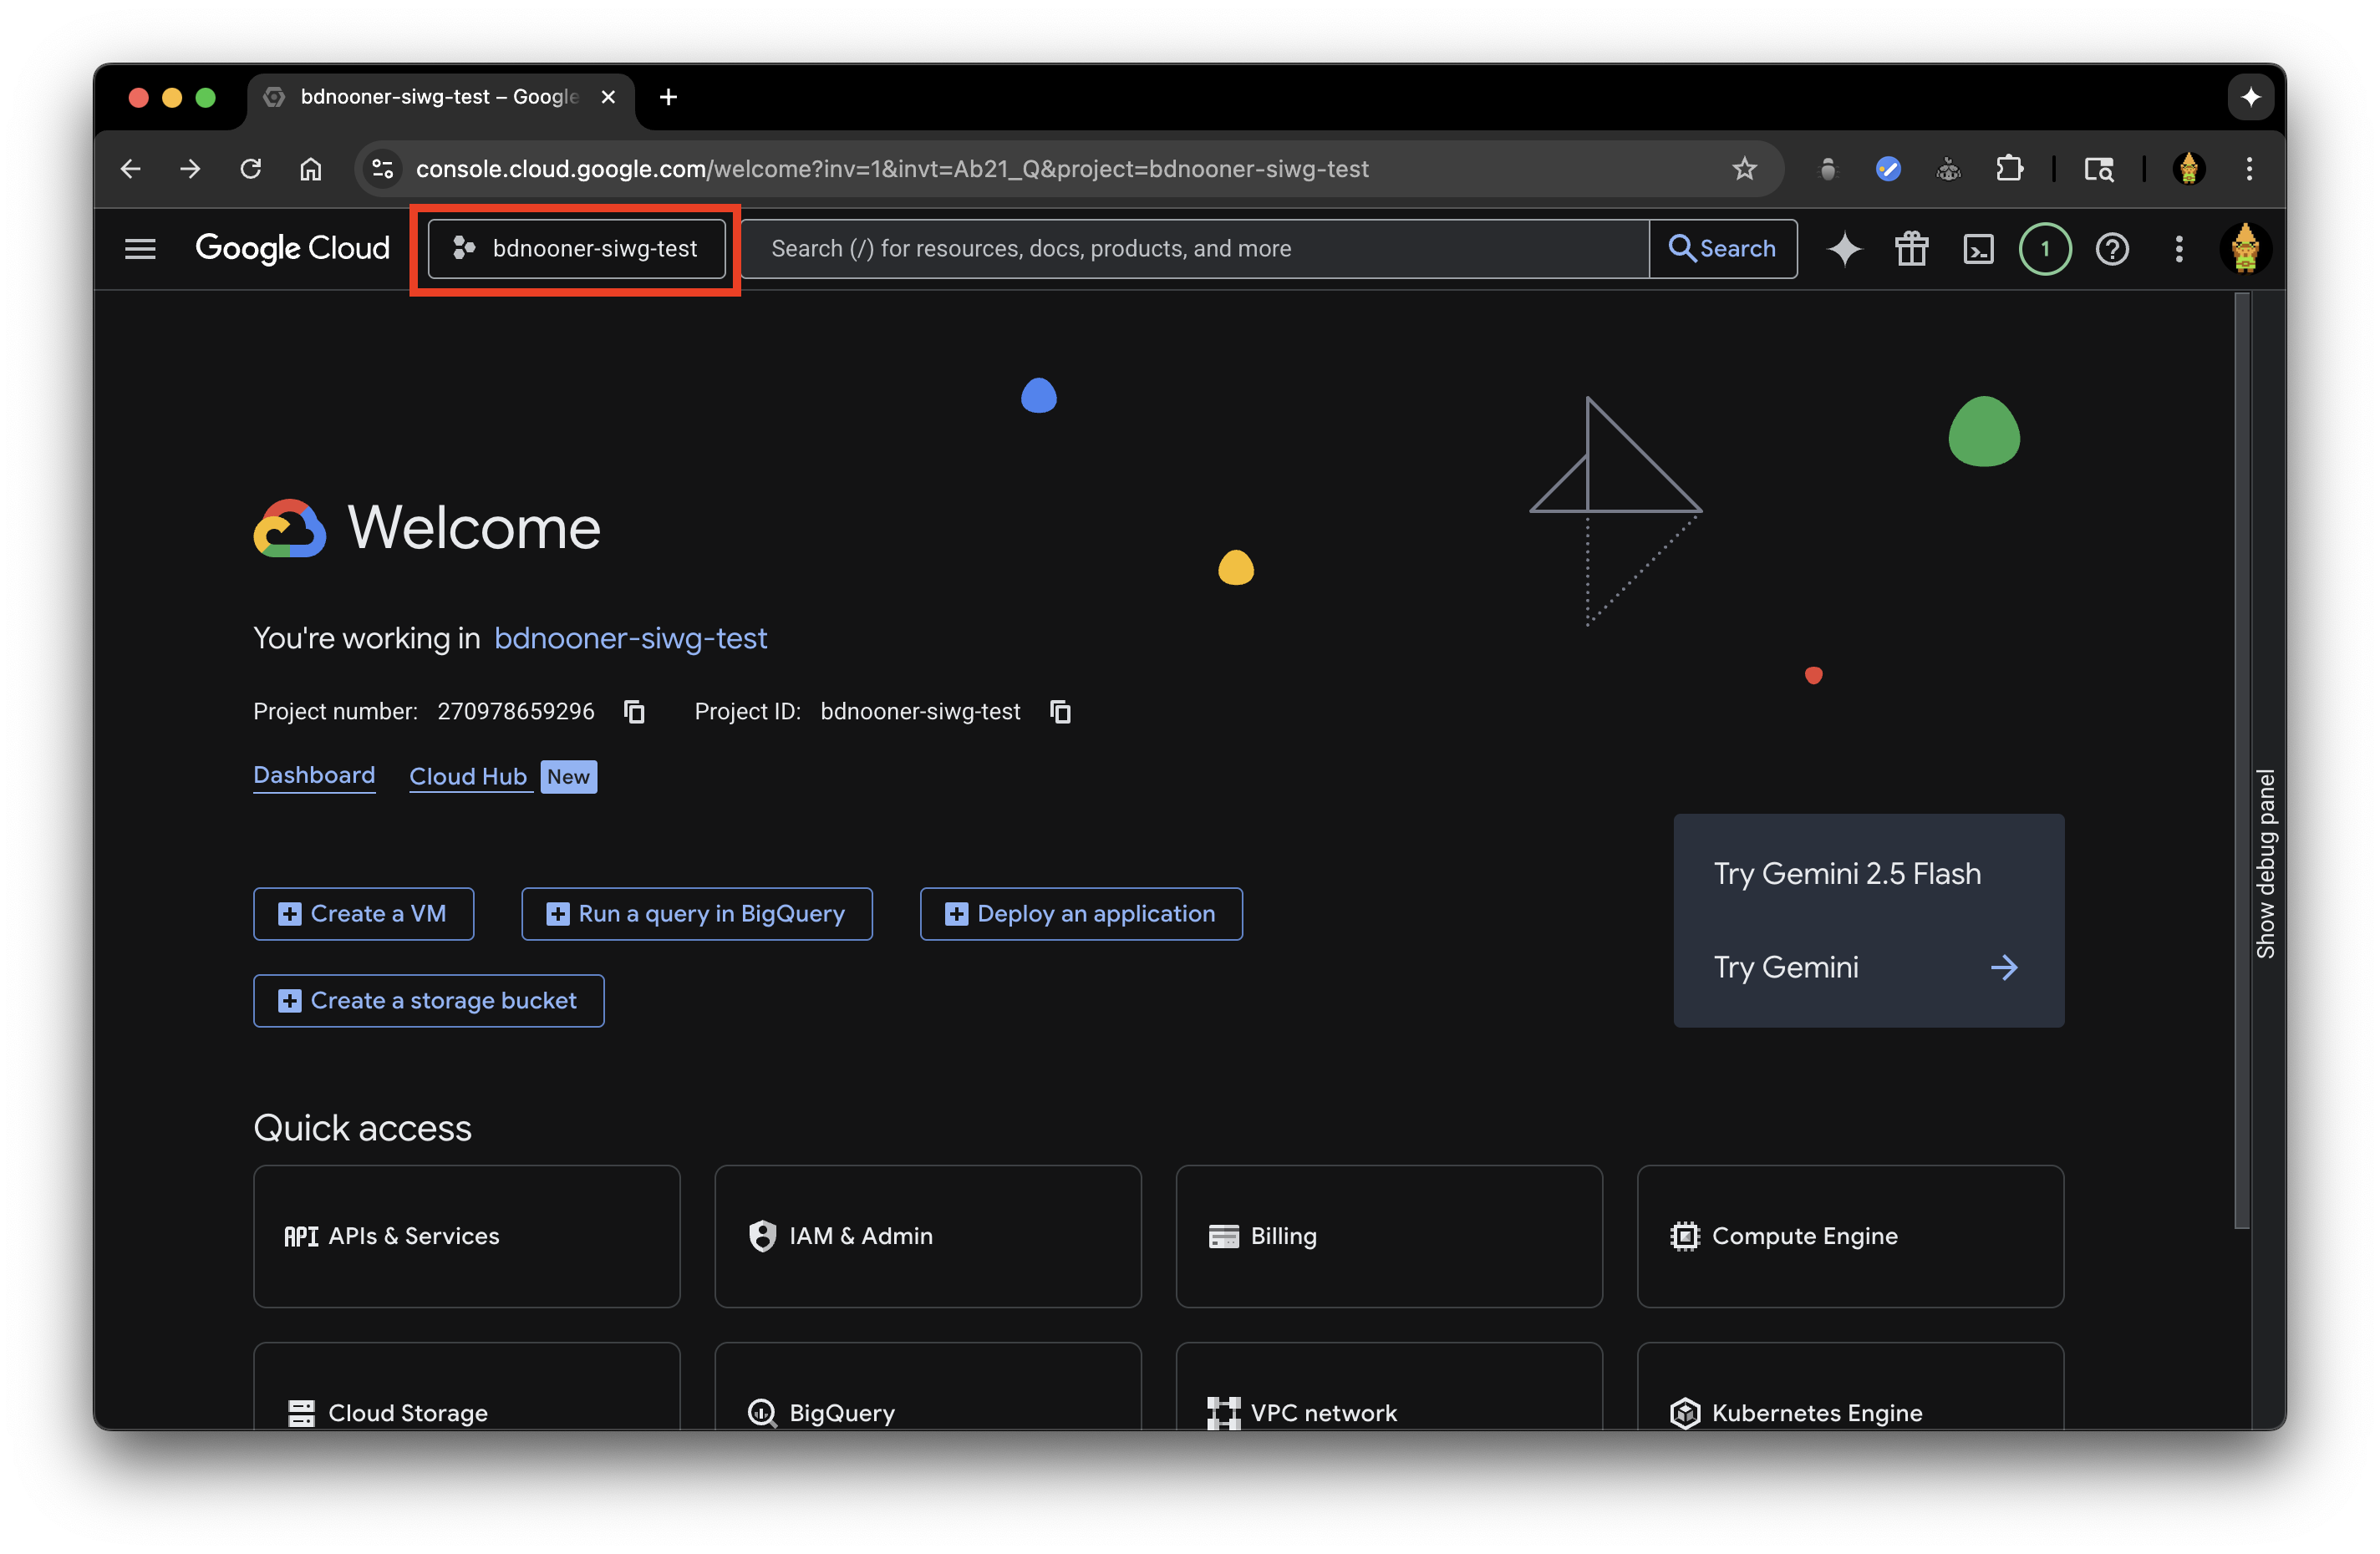Open the bdnooner-siwg-test project link
2380x1554 pixels.
point(630,638)
